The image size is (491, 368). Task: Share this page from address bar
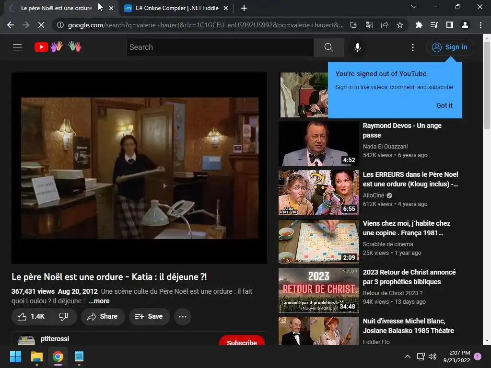[x=385, y=25]
